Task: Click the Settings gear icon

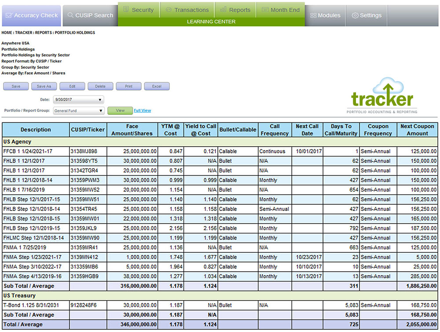Action: [355, 15]
